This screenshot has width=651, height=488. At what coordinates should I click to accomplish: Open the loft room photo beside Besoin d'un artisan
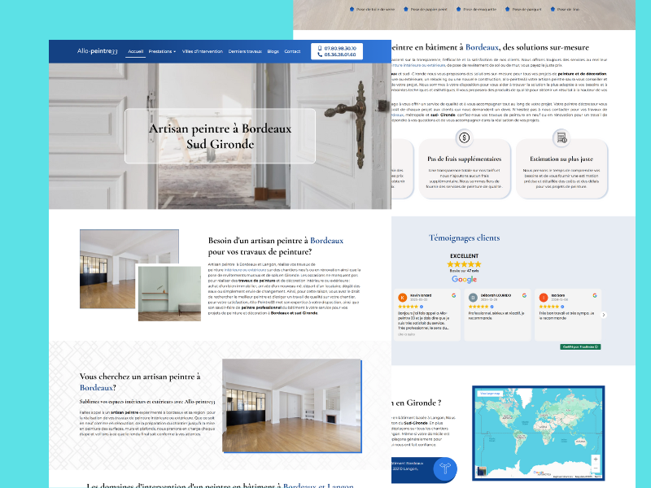[129, 269]
